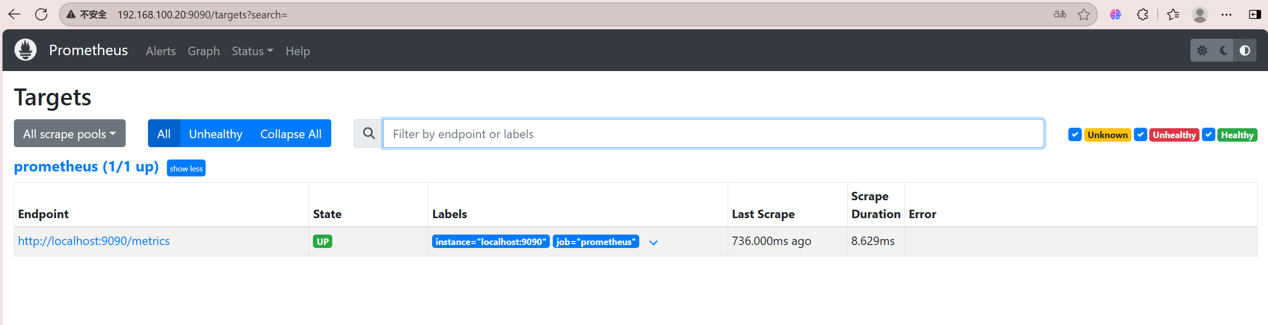The width and height of the screenshot is (1268, 325).
Task: Click the show less button
Action: 186,168
